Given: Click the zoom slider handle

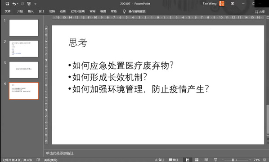Looking at the screenshot, I should click(233, 160).
